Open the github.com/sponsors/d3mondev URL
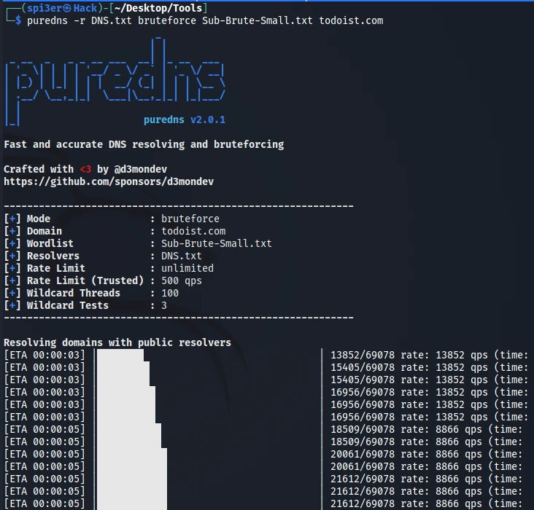534x510 pixels. 109,181
